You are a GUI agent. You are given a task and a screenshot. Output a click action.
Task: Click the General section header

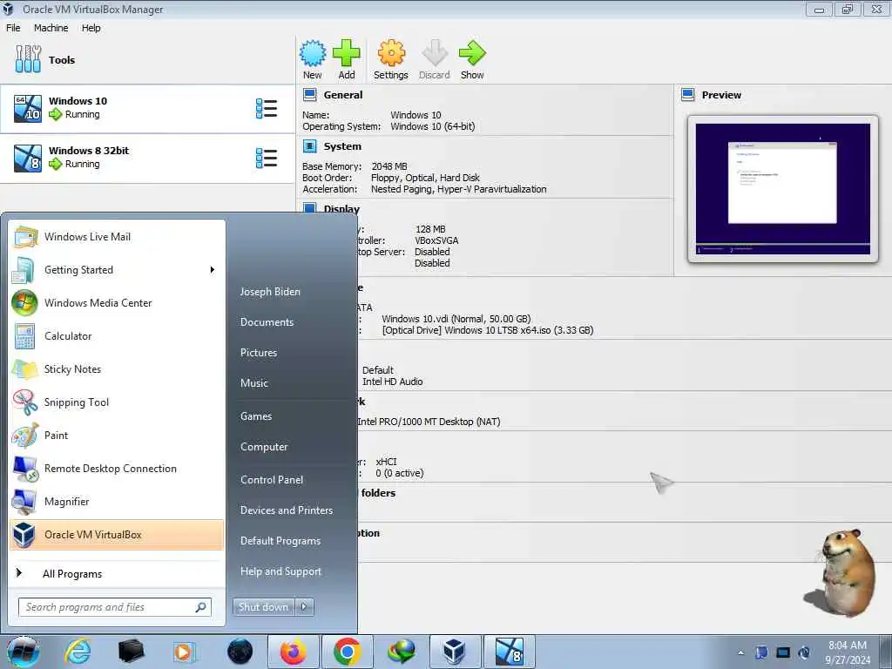342,95
